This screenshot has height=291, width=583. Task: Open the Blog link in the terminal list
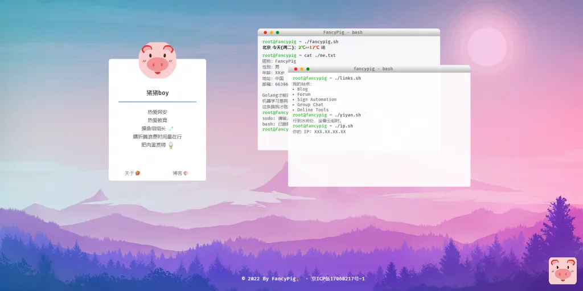tap(302, 89)
